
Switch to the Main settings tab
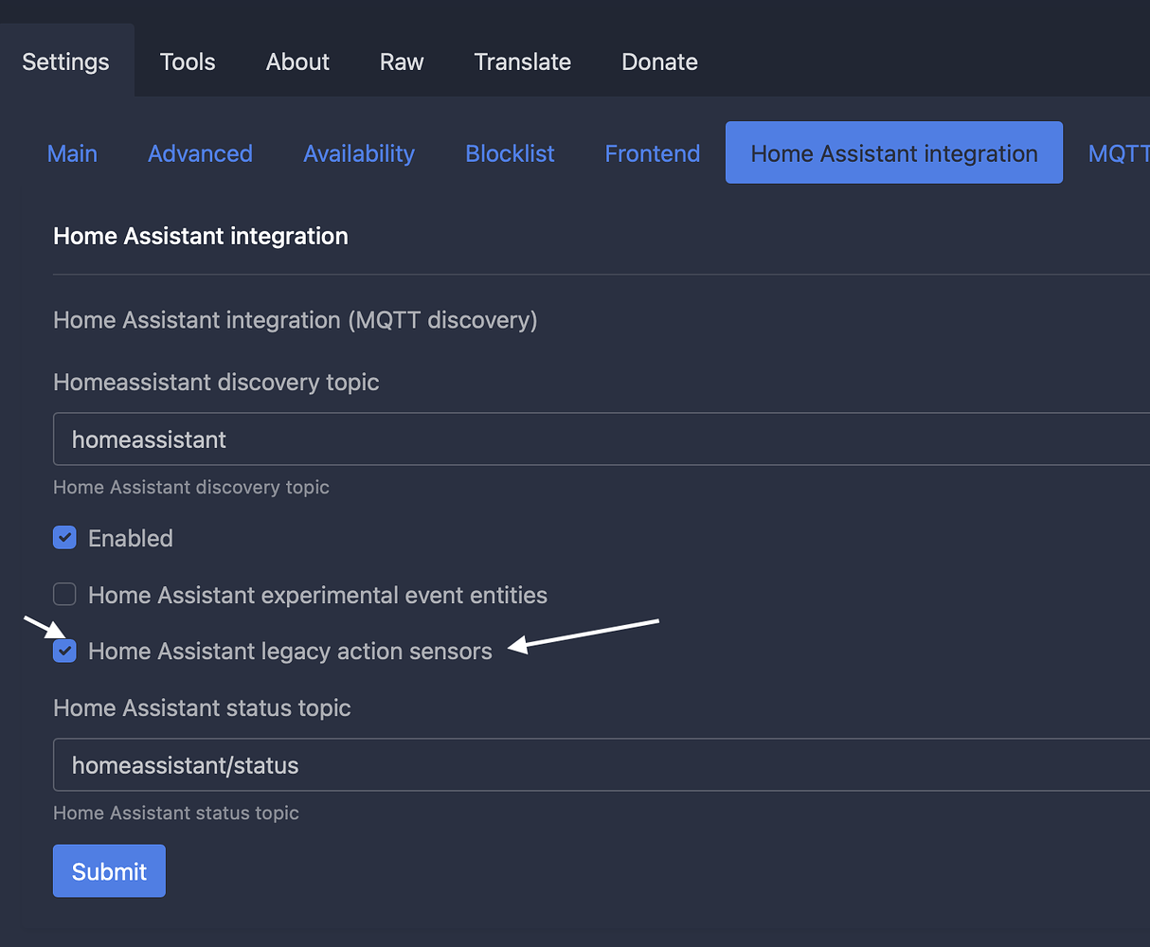(72, 153)
